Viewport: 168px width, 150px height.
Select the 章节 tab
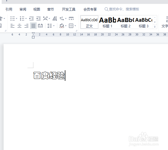coord(50,9)
